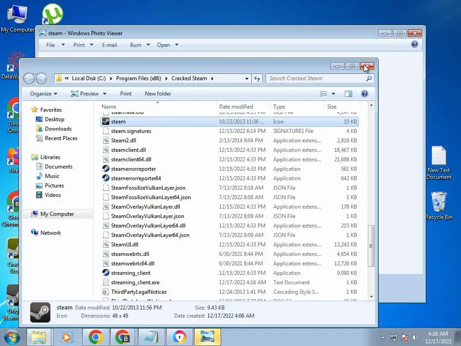The width and height of the screenshot is (461, 346).
Task: Sort by Name column header
Action: [x=158, y=106]
